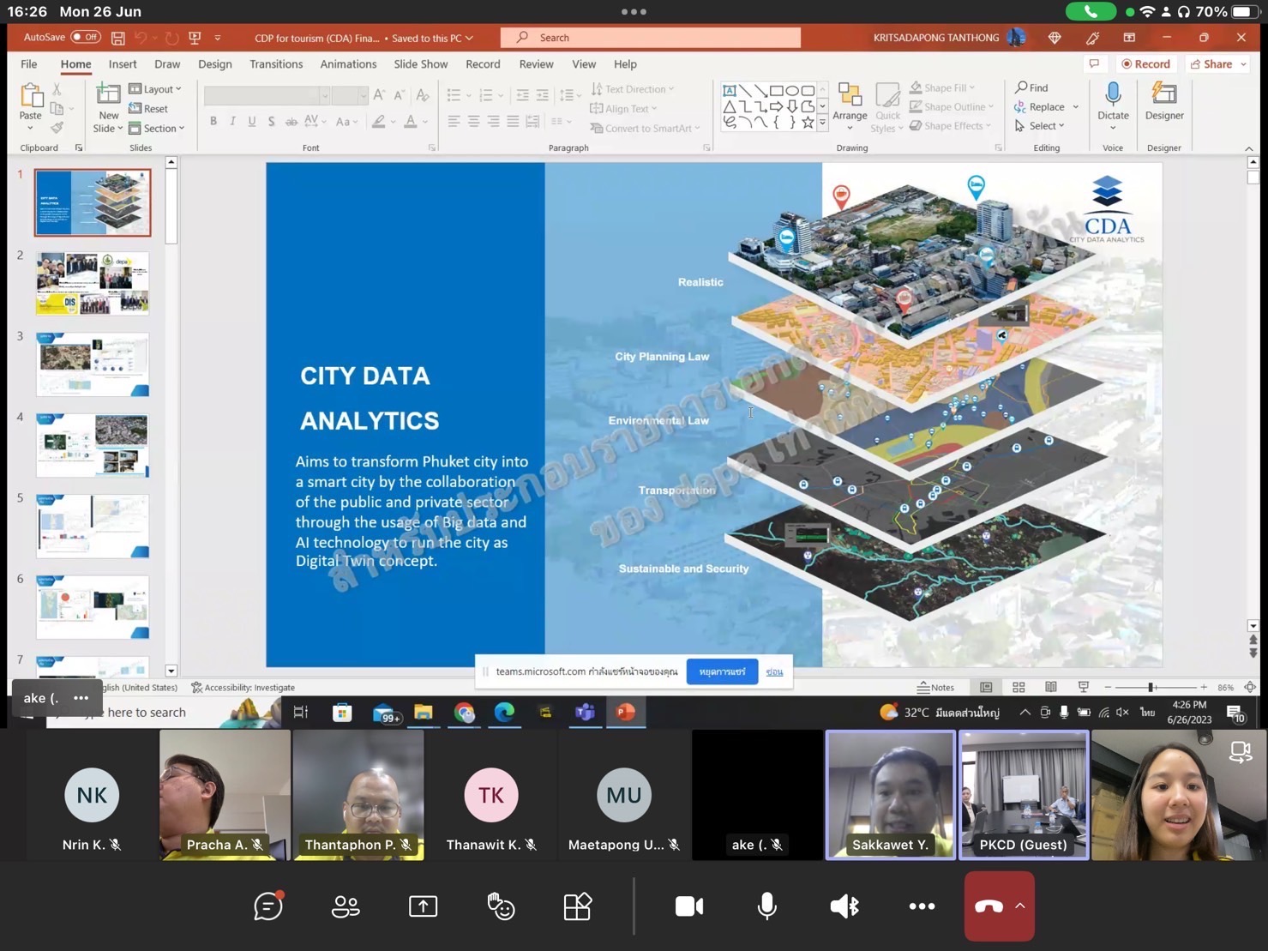Open the Shape Outline dropdown
1268x951 pixels.
(x=952, y=107)
